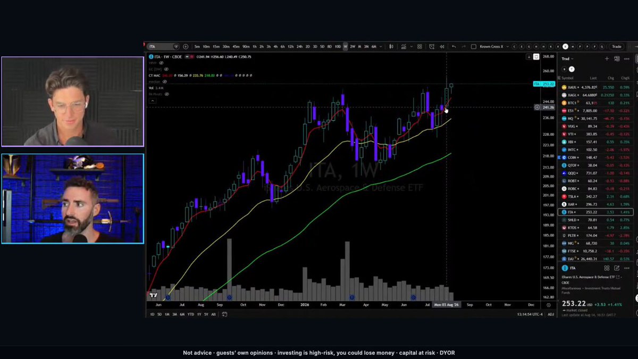Select KTOS row in watchlist
The height and width of the screenshot is (359, 638).
pos(597,228)
